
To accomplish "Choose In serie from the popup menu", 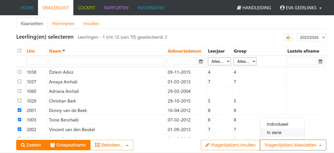I will (x=282, y=132).
